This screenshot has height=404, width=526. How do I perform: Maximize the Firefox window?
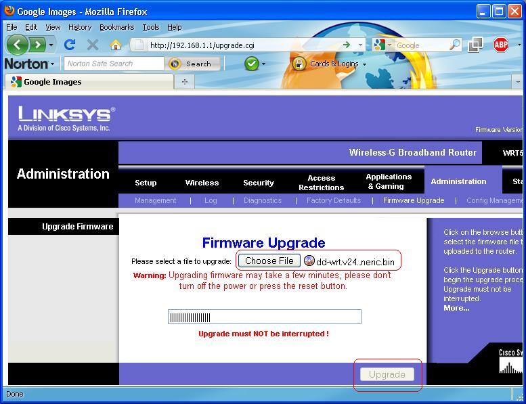[499, 12]
